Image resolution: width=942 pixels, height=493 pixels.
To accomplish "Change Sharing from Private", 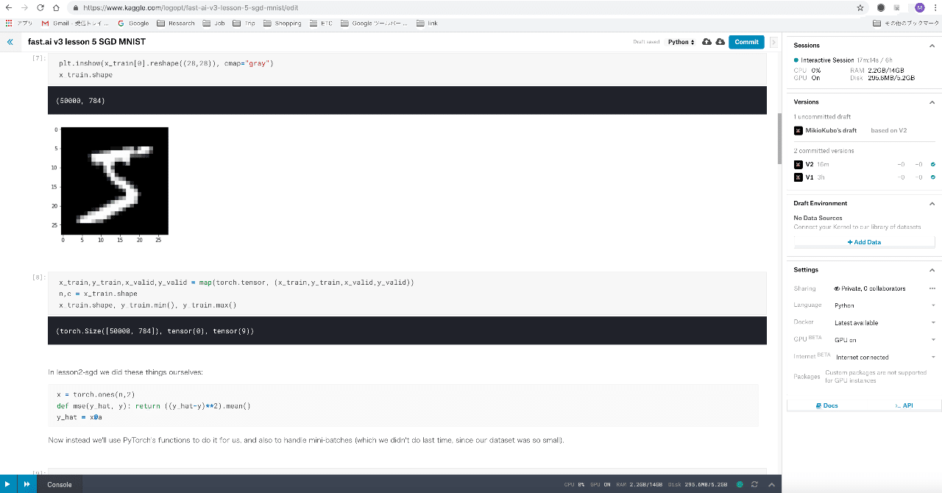I will [870, 288].
